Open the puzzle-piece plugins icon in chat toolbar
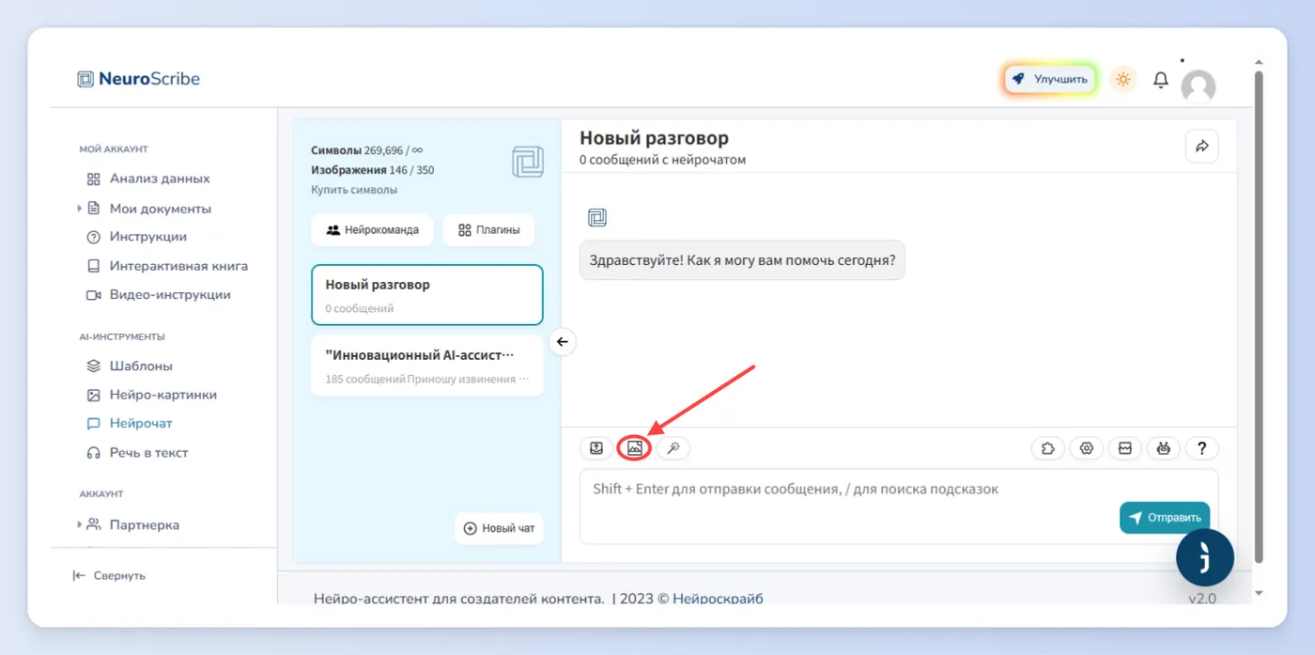1315x655 pixels. 1048,448
